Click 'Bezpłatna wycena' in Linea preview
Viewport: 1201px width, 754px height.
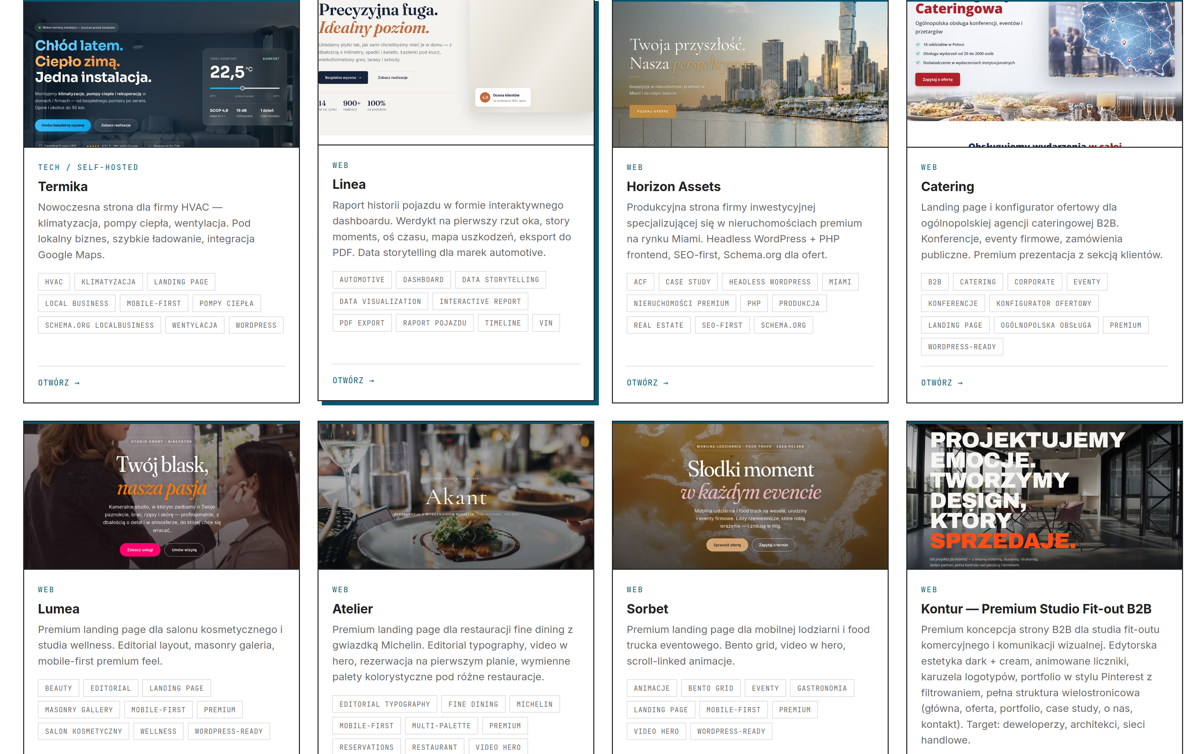point(343,77)
